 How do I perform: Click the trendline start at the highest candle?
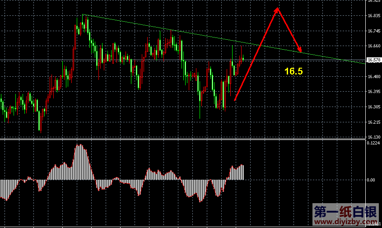coord(83,15)
